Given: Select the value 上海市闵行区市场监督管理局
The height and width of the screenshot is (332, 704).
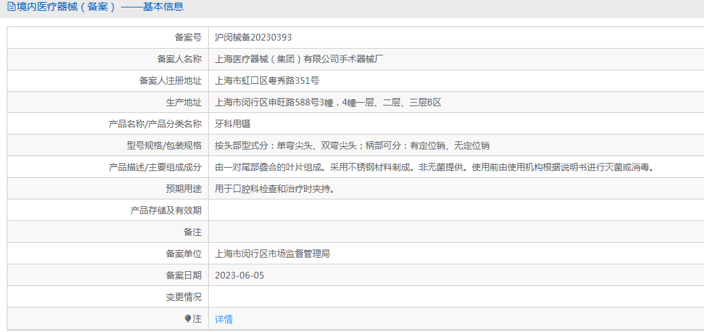Looking at the screenshot, I should 272,254.
